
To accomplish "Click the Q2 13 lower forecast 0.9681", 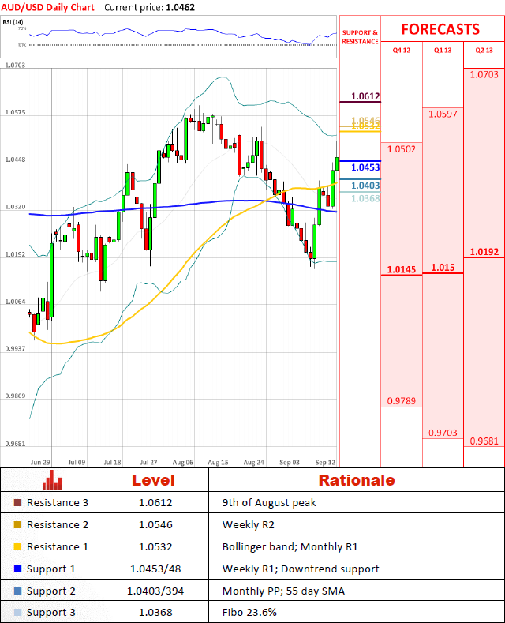I will pos(484,441).
